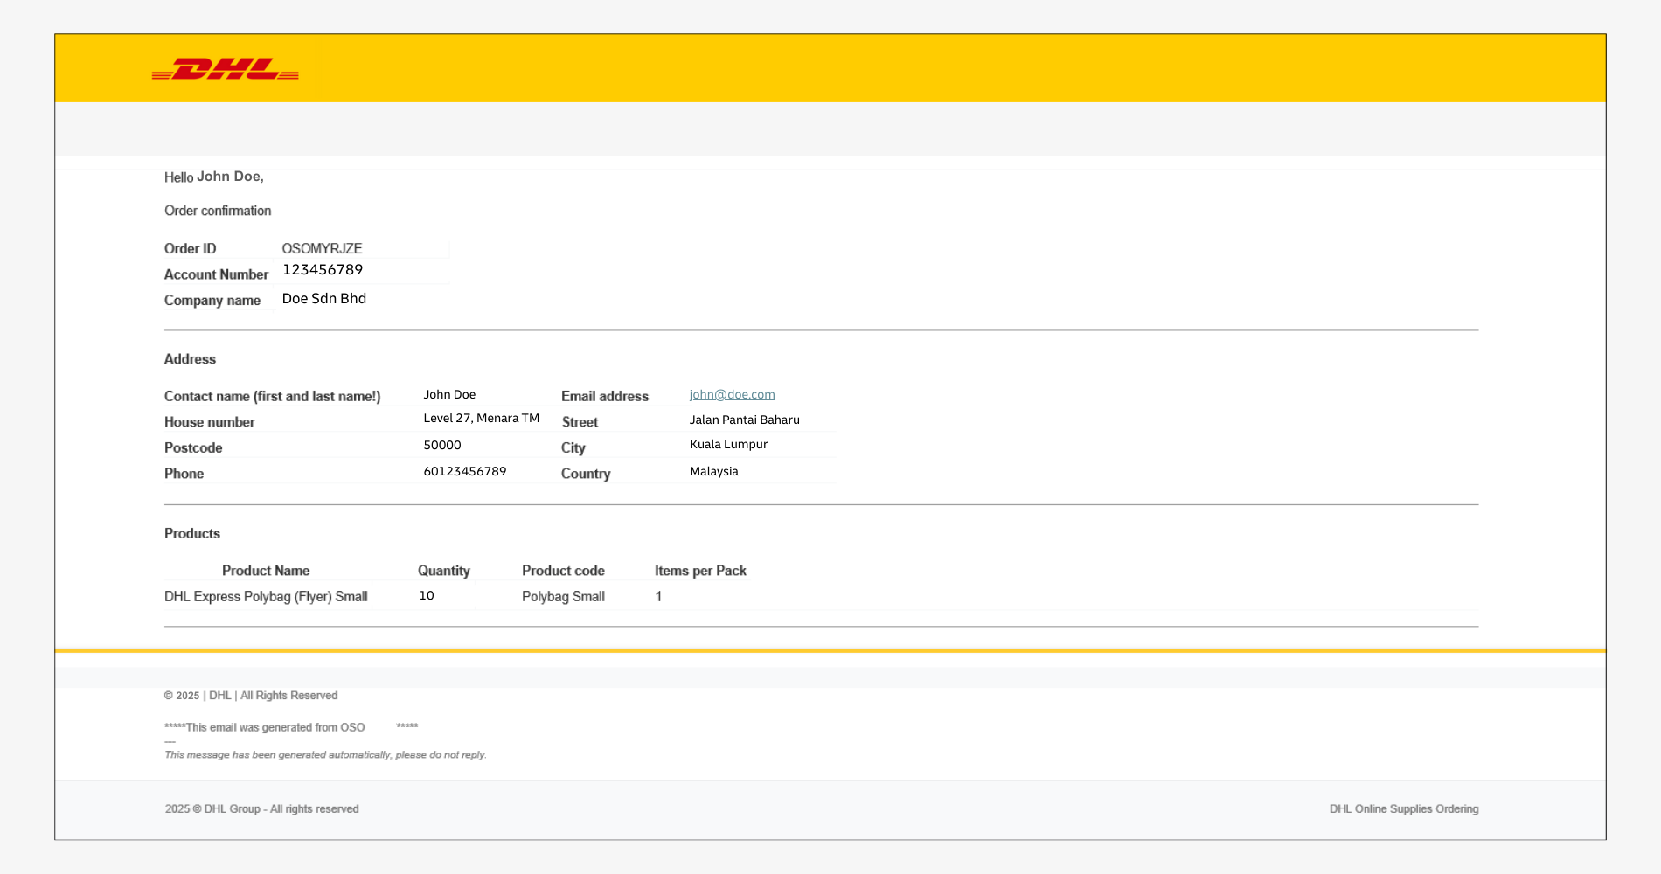Image resolution: width=1661 pixels, height=874 pixels.
Task: Click '2025 © DHL Group' footer text
Action: coord(261,809)
